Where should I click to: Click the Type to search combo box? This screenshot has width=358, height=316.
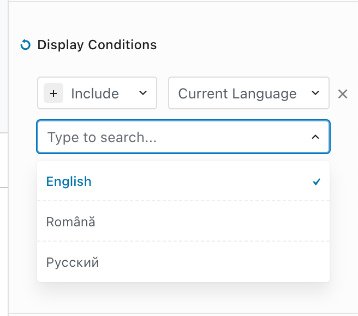pyautogui.click(x=183, y=137)
